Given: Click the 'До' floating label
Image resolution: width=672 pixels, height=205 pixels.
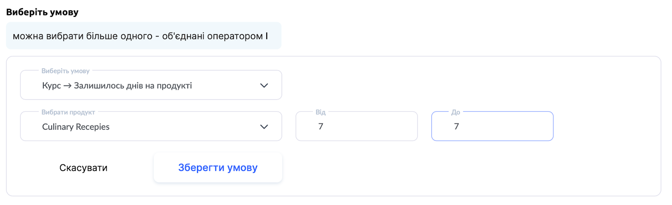Looking at the screenshot, I should click(456, 112).
